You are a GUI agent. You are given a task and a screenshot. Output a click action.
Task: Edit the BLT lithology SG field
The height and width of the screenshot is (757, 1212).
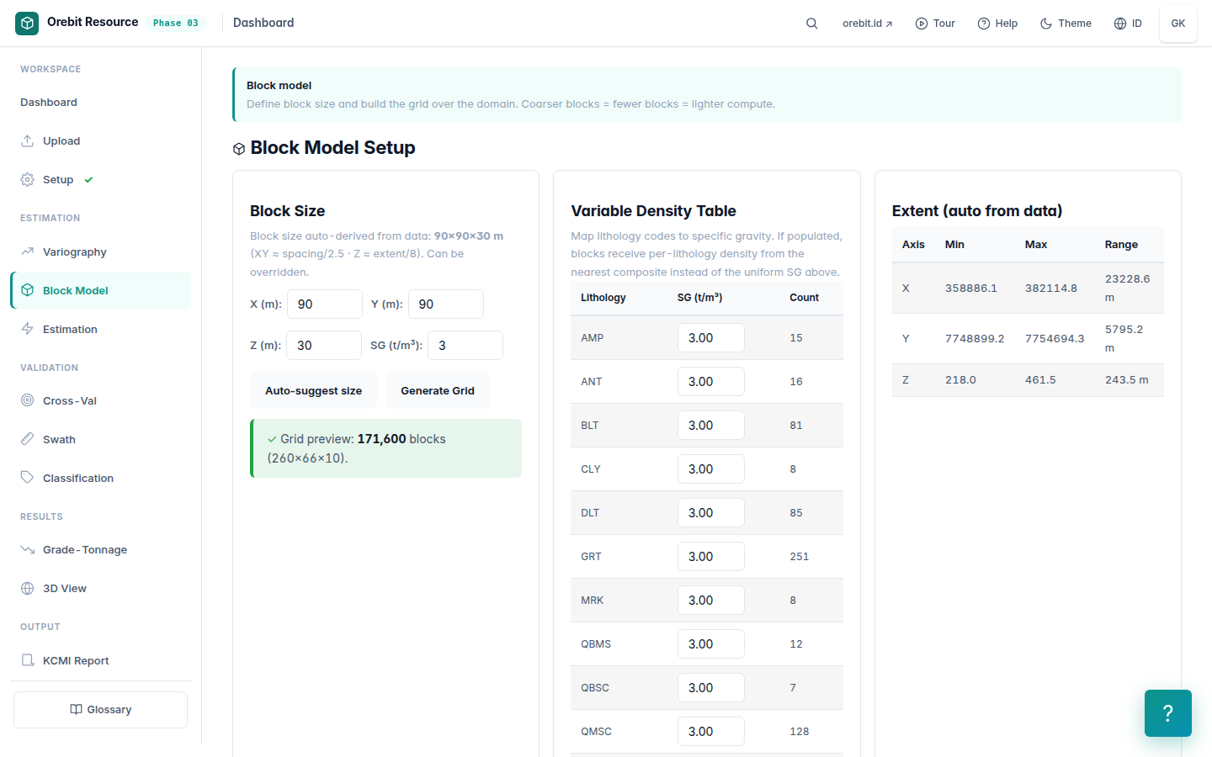click(711, 426)
